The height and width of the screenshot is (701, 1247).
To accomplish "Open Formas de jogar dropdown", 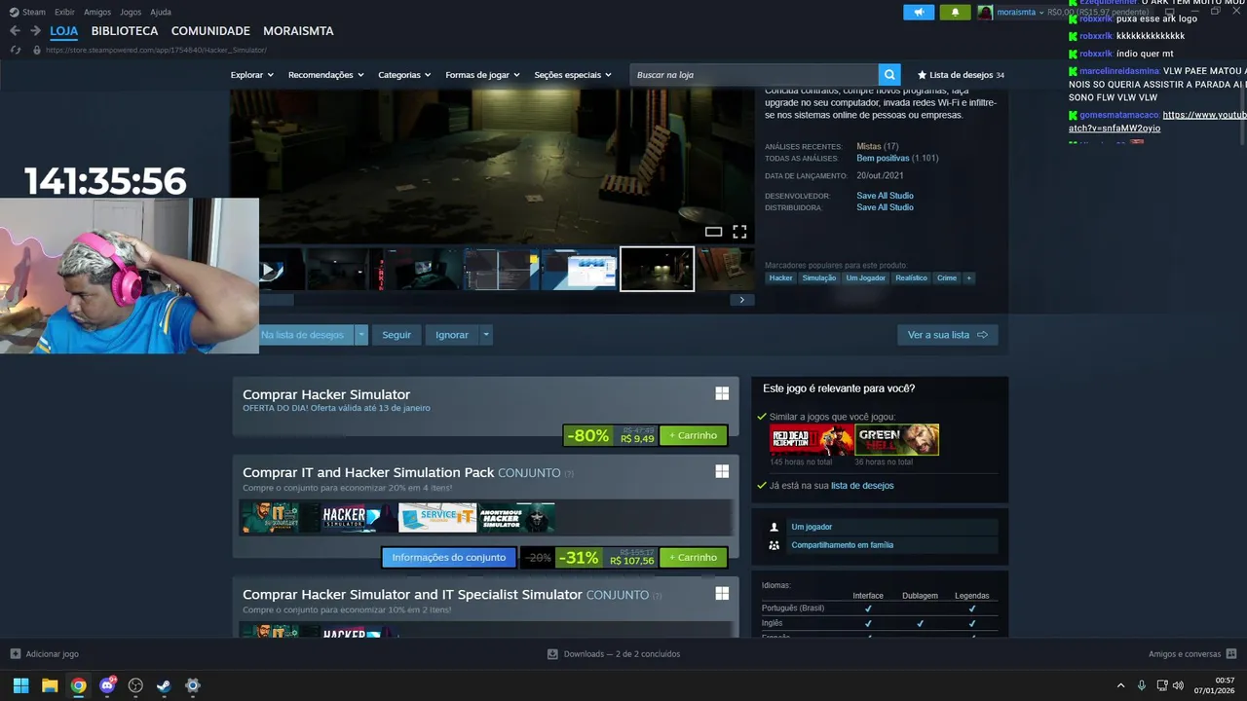I will 482,75.
